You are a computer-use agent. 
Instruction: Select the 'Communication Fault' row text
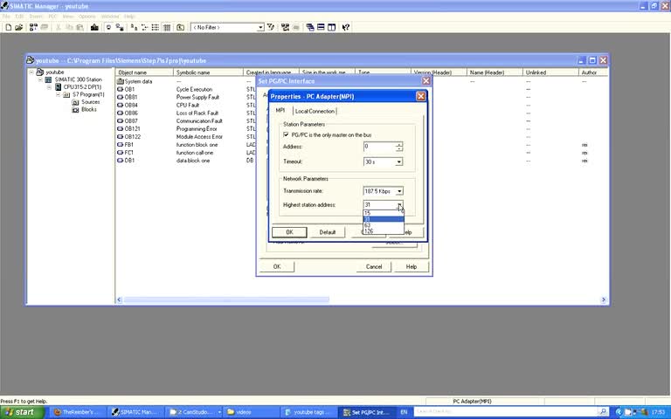tap(199, 121)
